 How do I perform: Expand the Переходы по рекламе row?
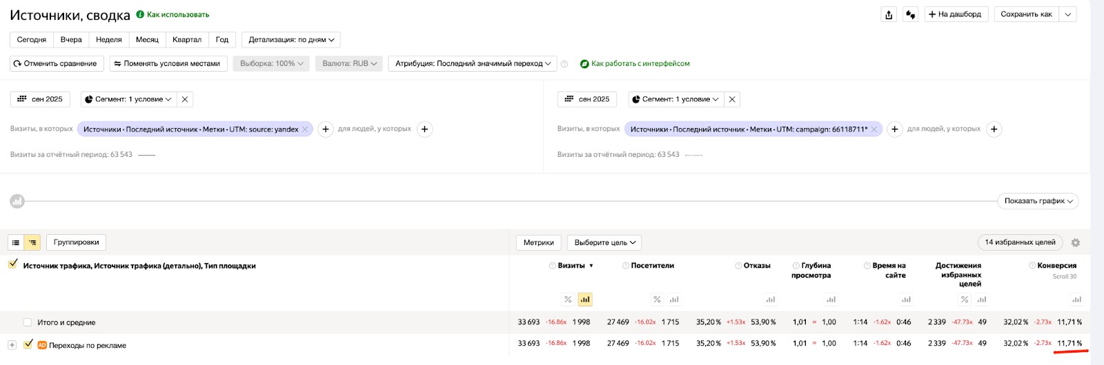(12, 345)
